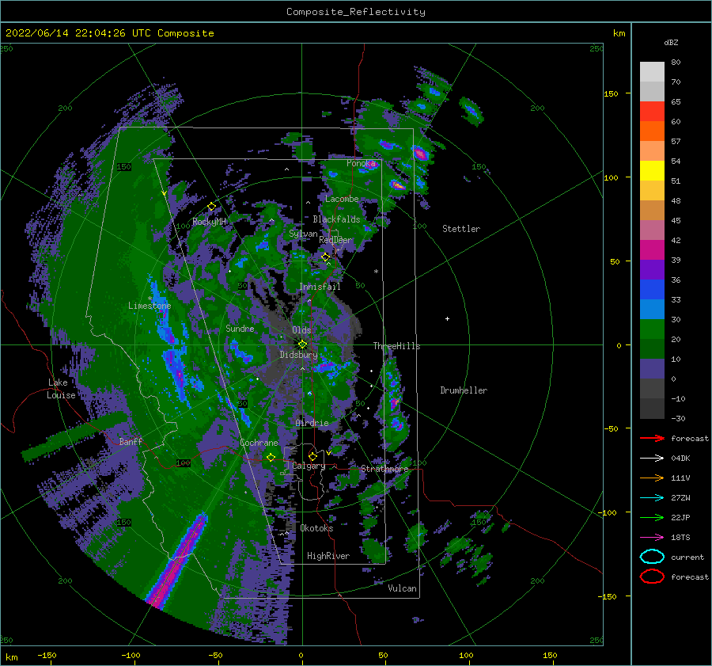Click the white plus marker east of ThreeHills
Viewport: 712px width, 666px height.
coord(447,318)
